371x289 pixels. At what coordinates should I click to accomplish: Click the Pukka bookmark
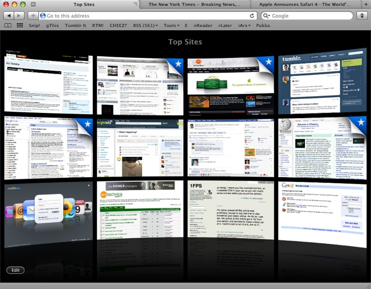263,25
